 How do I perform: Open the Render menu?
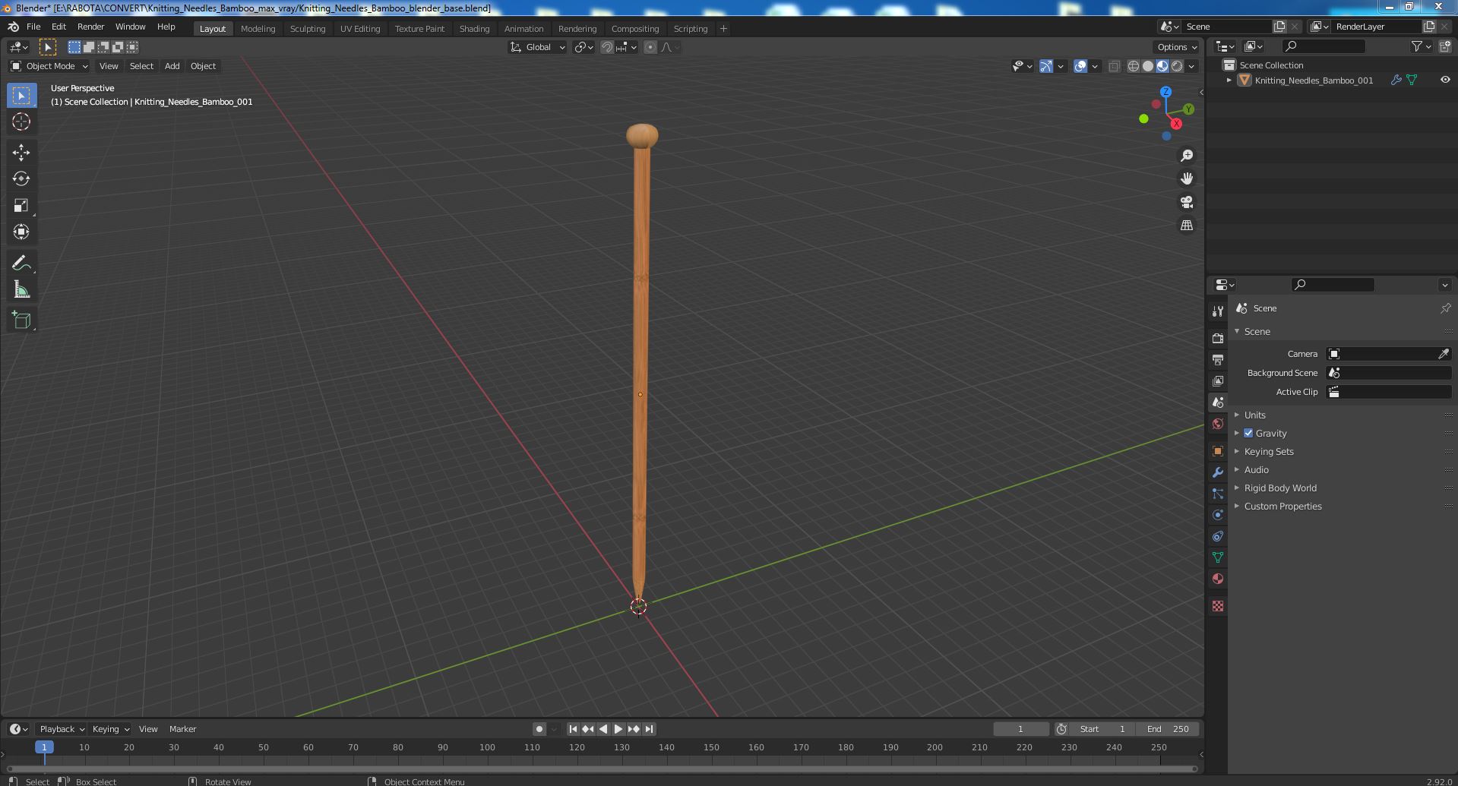click(x=90, y=27)
